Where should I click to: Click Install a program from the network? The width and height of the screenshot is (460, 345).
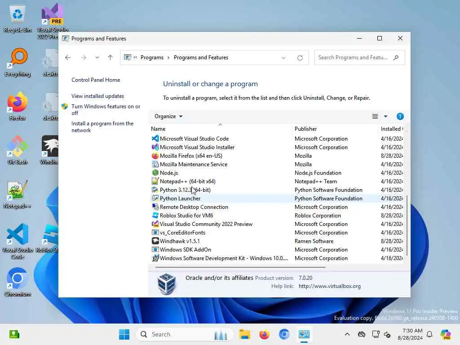tap(102, 127)
